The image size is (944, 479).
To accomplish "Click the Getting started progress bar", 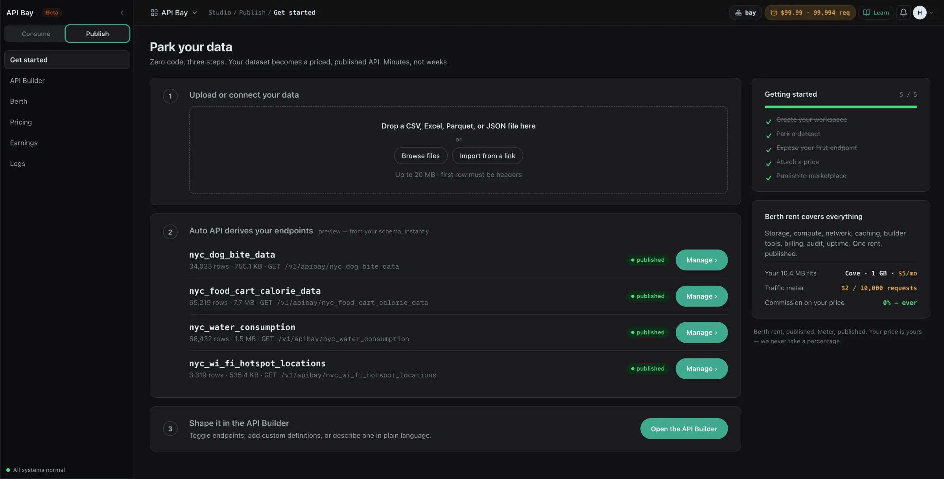I will pyautogui.click(x=841, y=106).
